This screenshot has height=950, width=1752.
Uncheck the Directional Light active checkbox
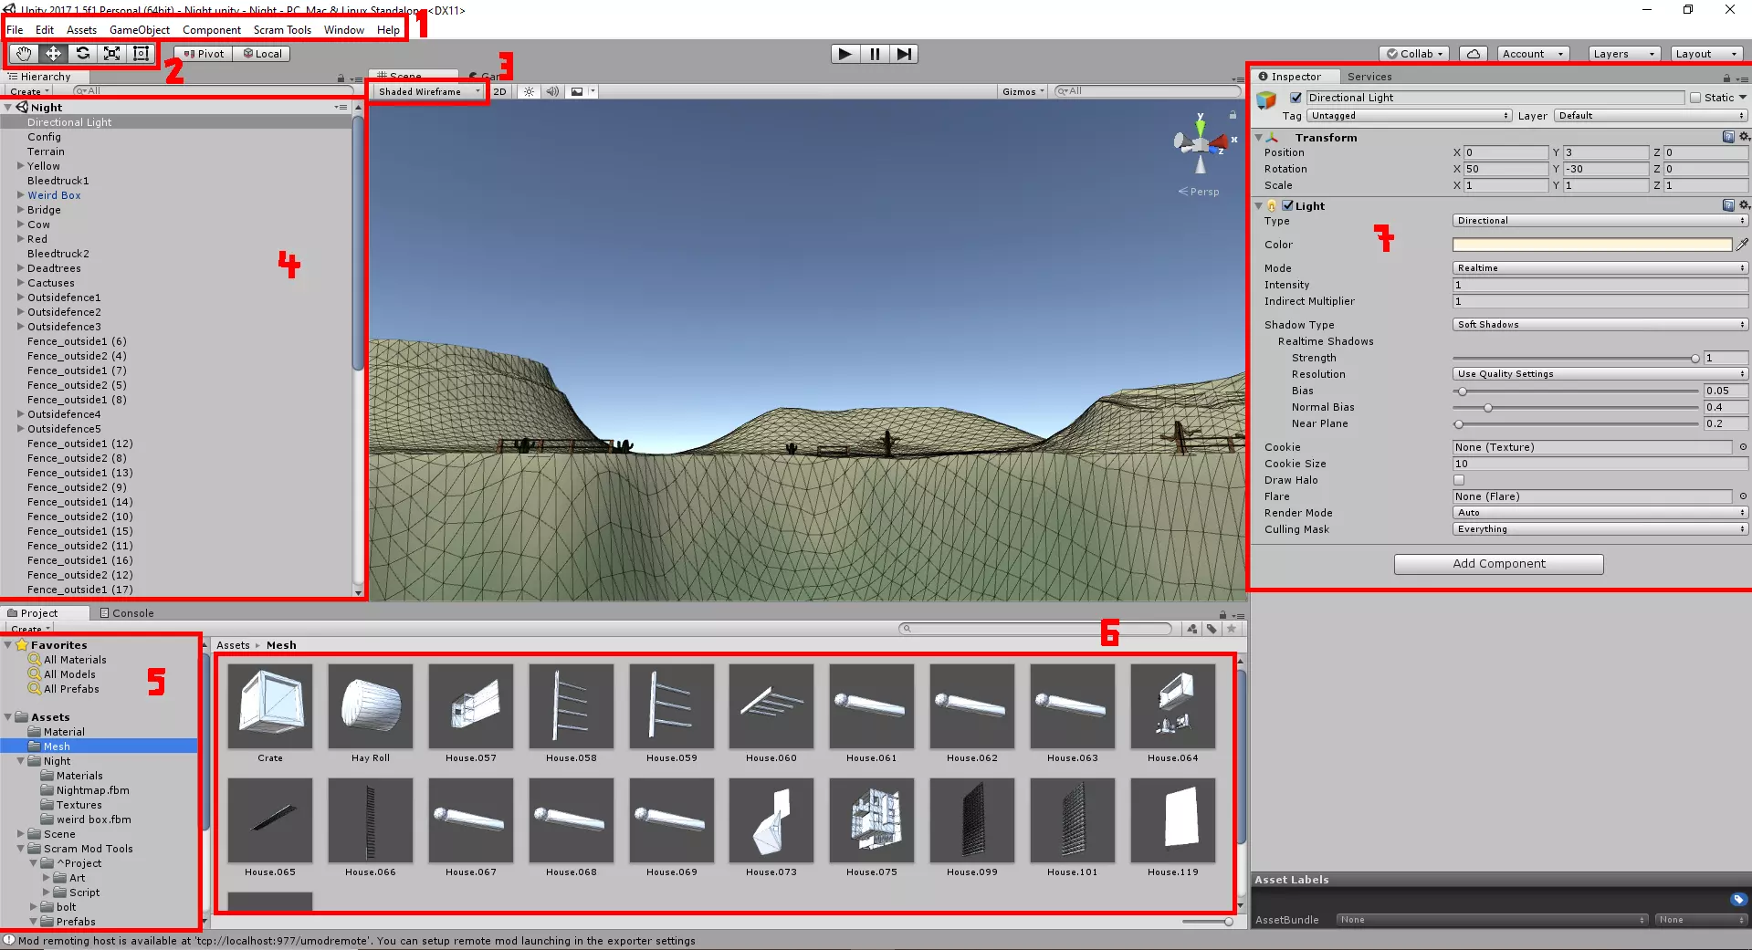pos(1296,98)
